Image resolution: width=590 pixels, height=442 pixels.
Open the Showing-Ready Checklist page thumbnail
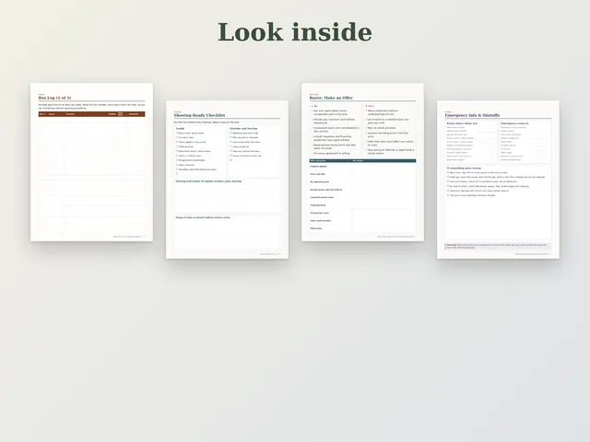pyautogui.click(x=228, y=180)
